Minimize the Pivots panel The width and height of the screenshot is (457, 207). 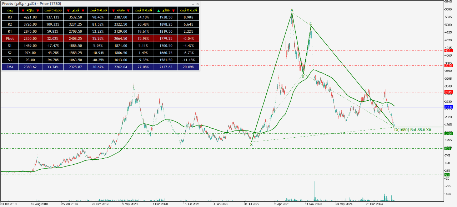[193, 4]
